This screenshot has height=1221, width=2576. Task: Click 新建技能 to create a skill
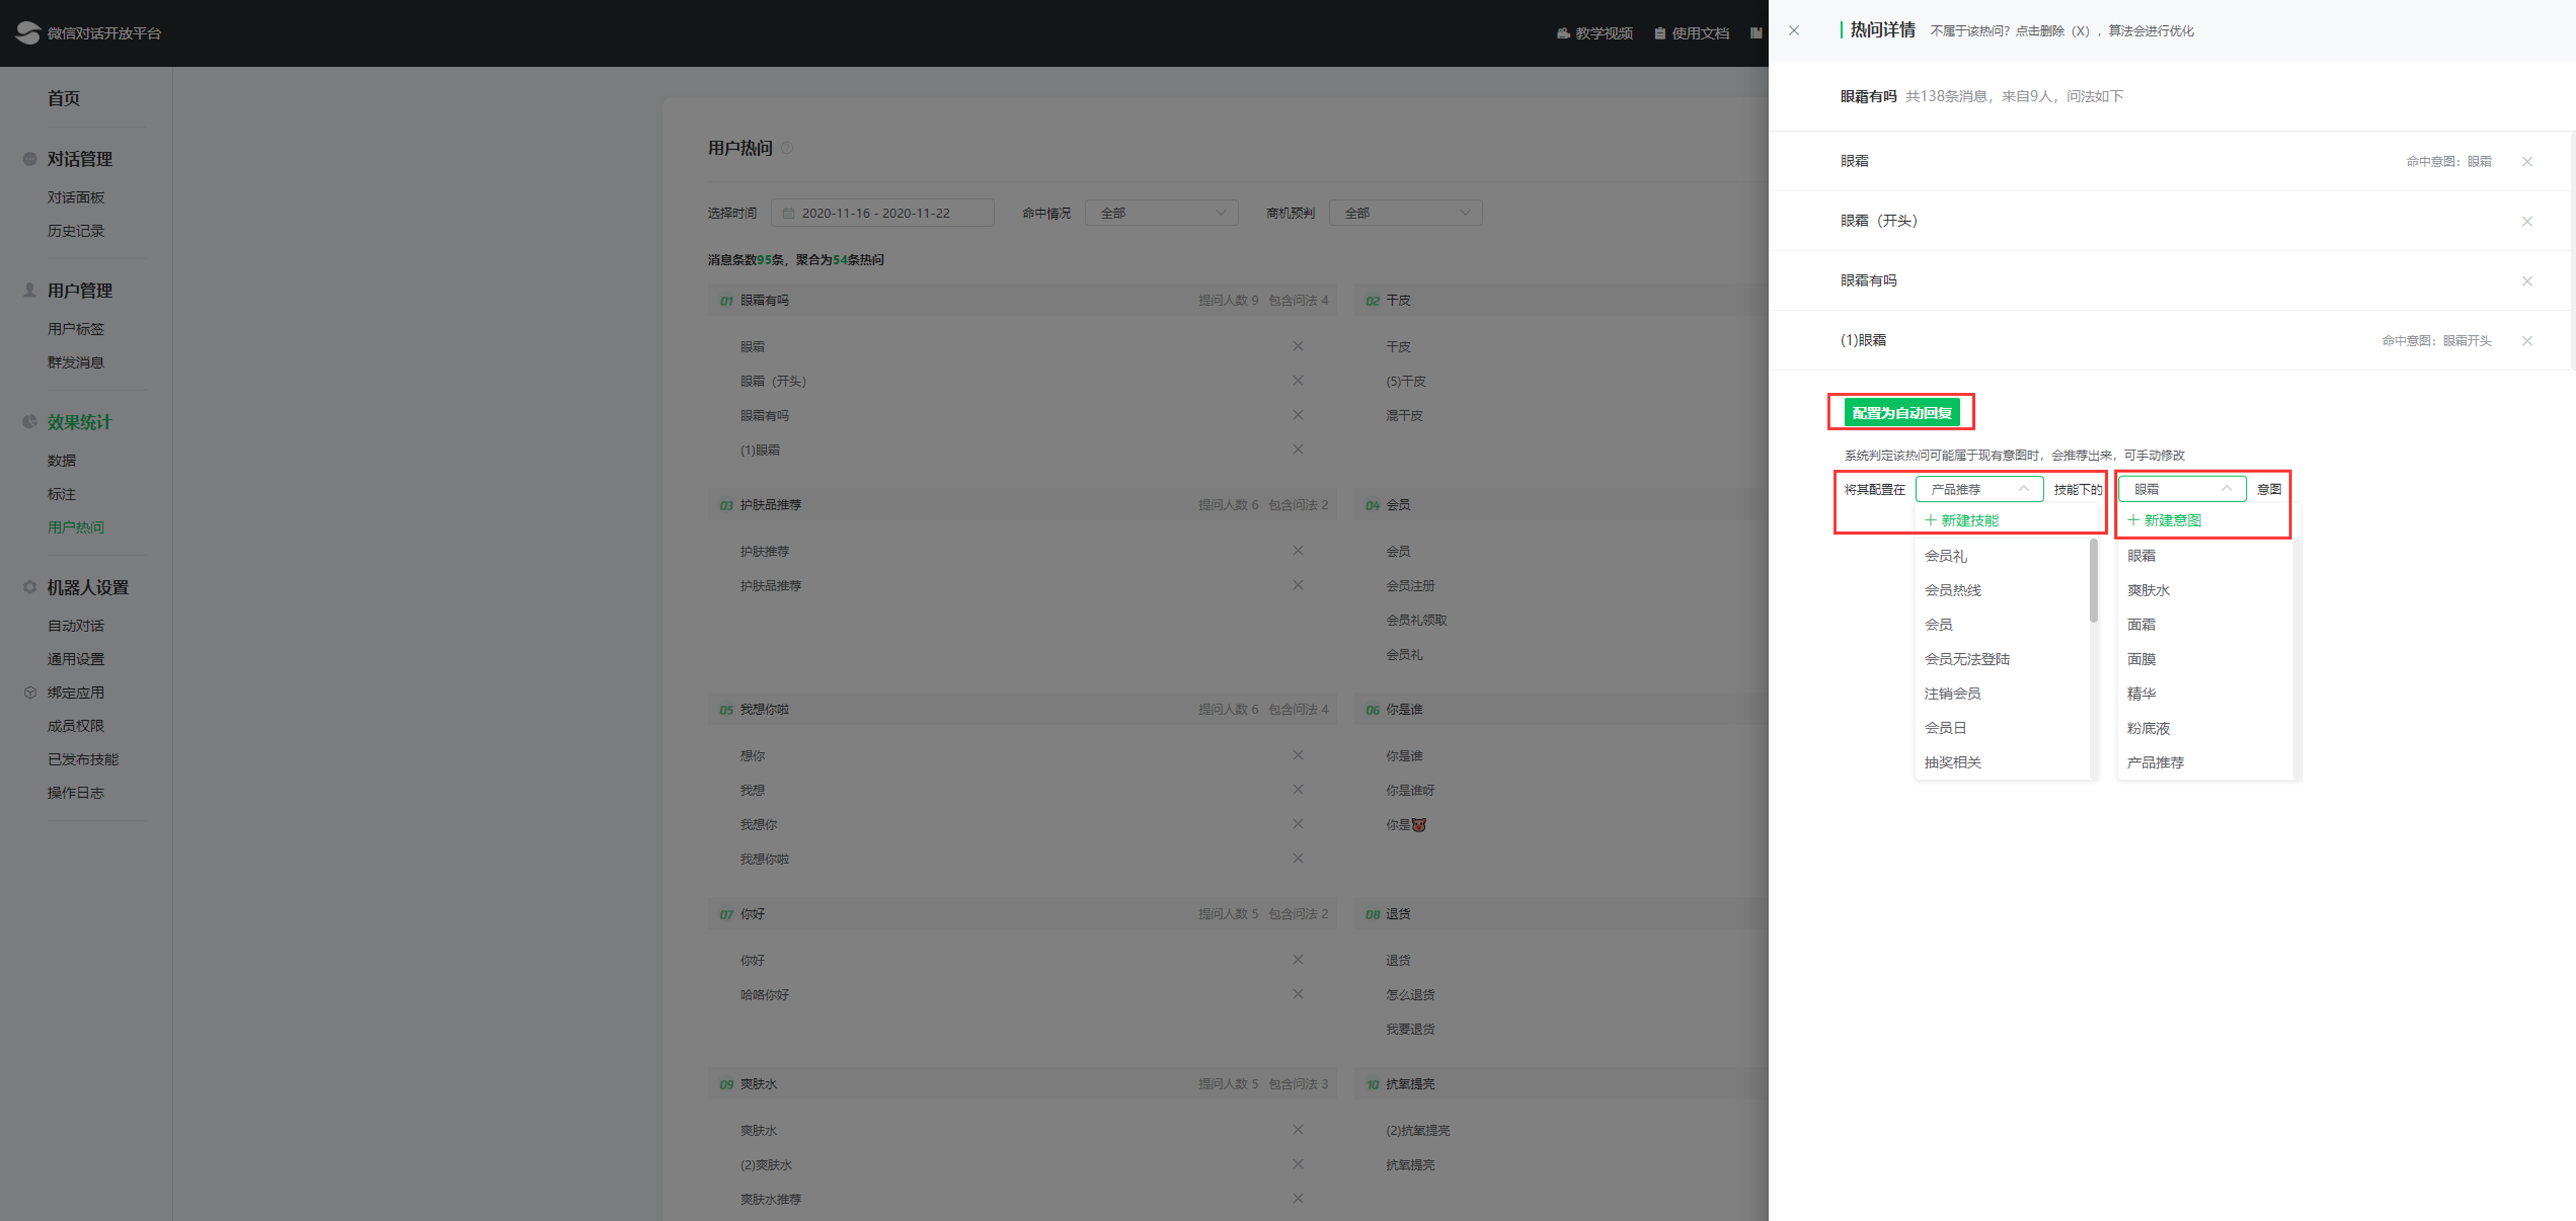pos(1961,520)
